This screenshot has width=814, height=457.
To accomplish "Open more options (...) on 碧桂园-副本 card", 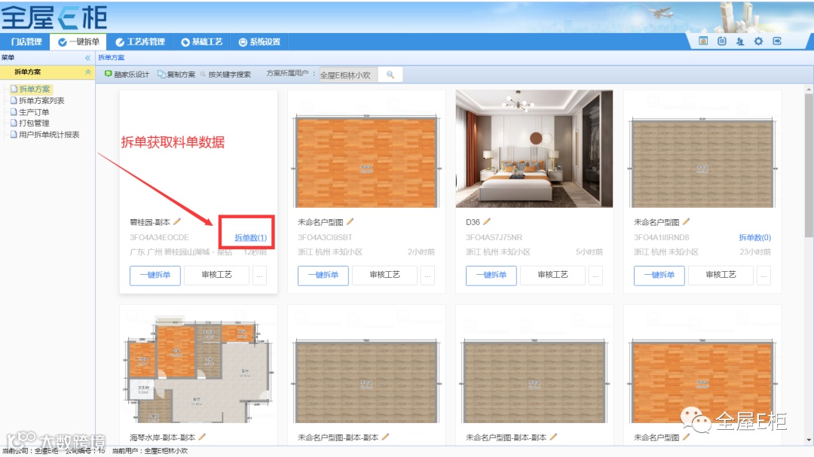I will tap(259, 275).
